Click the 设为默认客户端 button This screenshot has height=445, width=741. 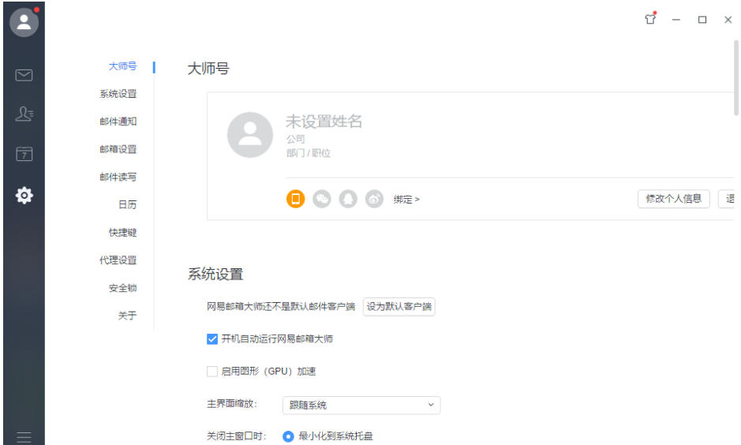pyautogui.click(x=399, y=306)
